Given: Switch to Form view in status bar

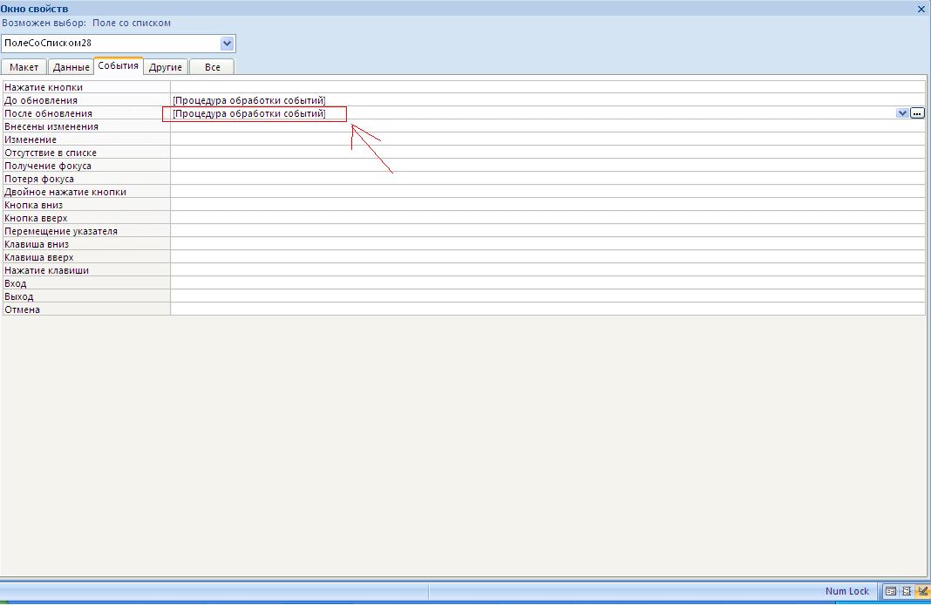Looking at the screenshot, I should 891,591.
